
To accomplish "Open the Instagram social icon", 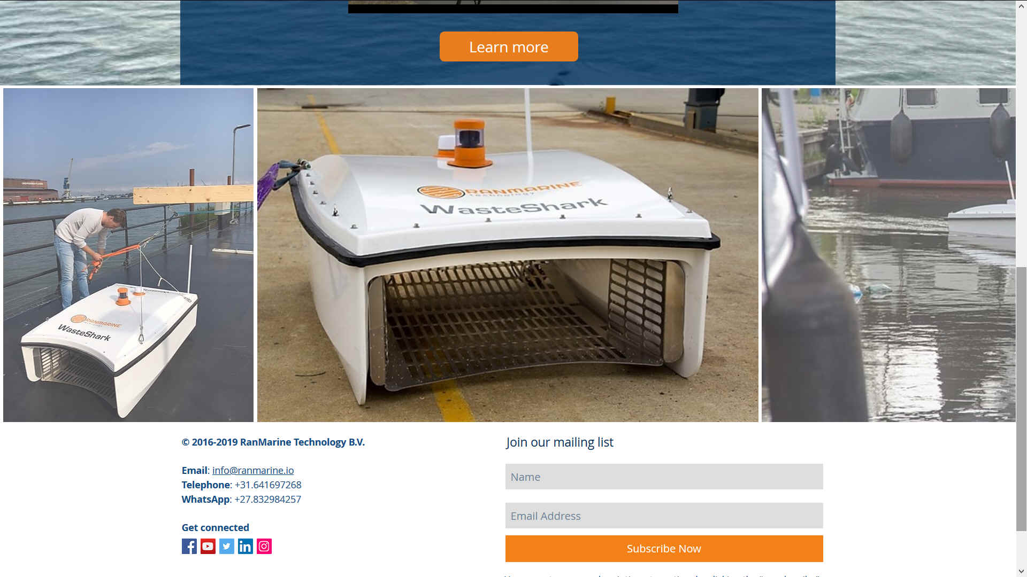I will point(264,546).
